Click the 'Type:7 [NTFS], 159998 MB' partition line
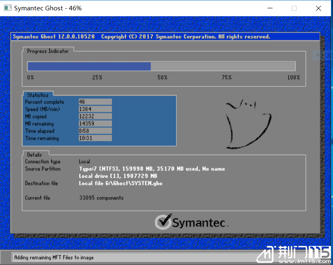 (x=152, y=169)
